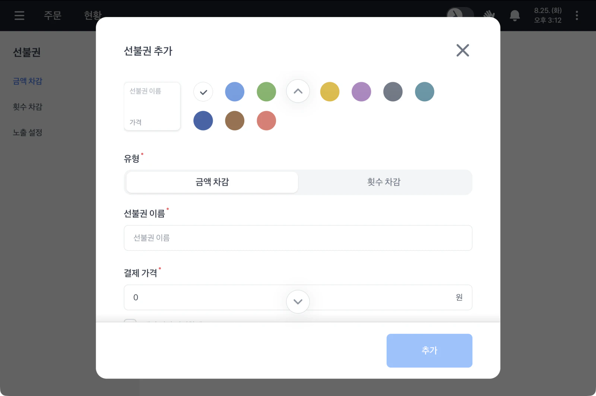The height and width of the screenshot is (396, 596).
Task: Choose the light blue color swatch
Action: coord(235,92)
